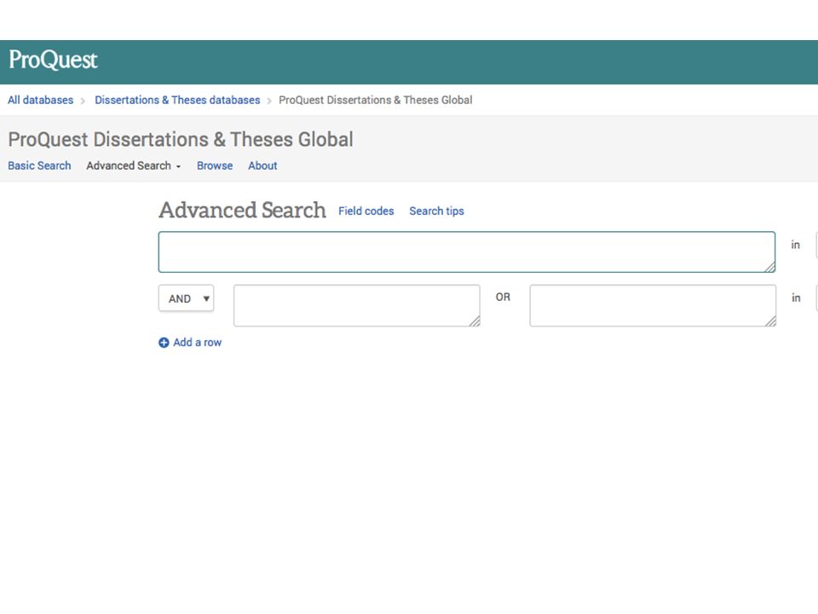Click the Add a row link
This screenshot has height=614, width=818.
(x=197, y=343)
